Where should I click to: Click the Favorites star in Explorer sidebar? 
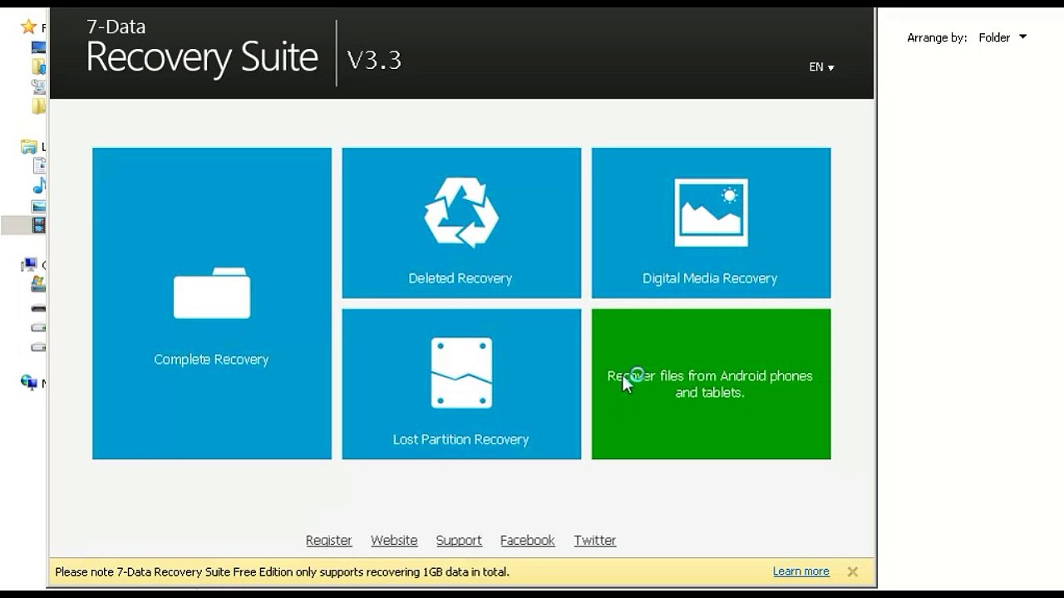tap(28, 27)
